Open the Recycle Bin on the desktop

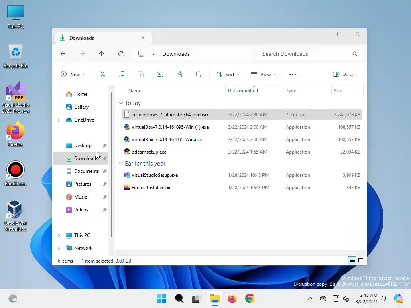[16, 56]
